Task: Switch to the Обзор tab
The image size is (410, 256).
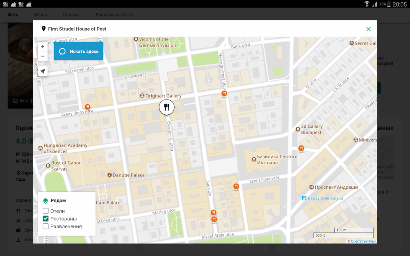Action: 40,15
